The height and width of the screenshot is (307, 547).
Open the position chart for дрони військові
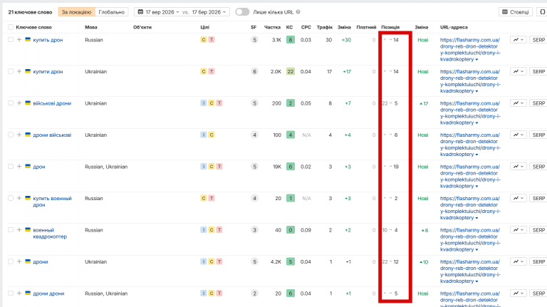(x=518, y=135)
